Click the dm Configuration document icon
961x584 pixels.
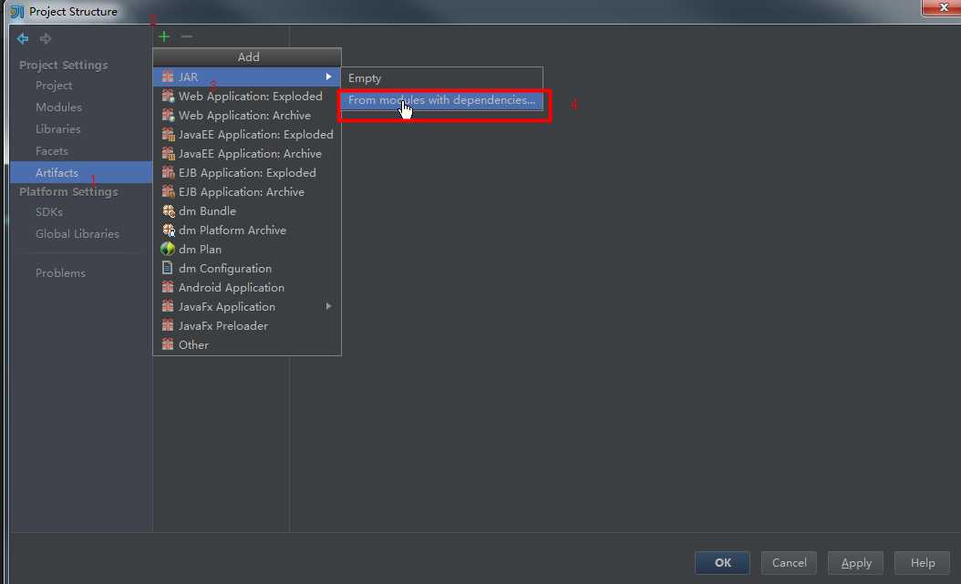167,268
